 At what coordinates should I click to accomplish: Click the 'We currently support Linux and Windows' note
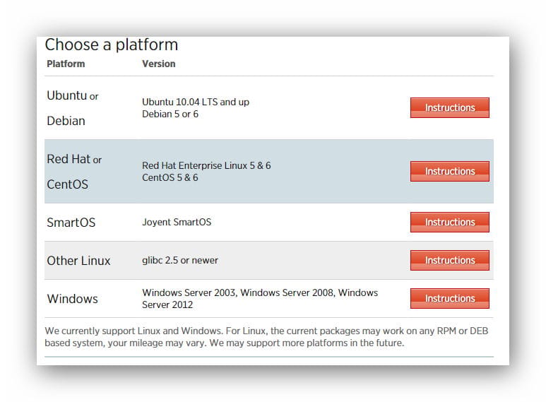(x=266, y=337)
